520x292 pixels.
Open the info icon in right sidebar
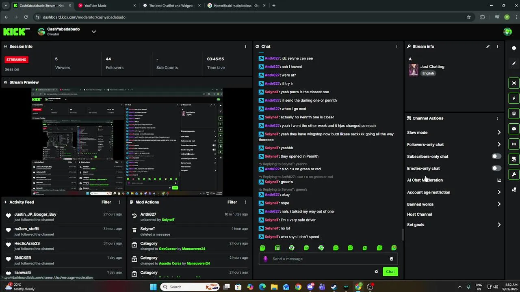[x=514, y=48]
